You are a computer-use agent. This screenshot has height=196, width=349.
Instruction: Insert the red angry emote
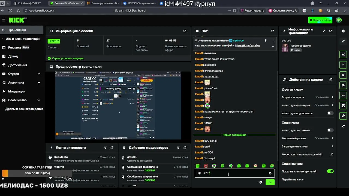click(206, 166)
